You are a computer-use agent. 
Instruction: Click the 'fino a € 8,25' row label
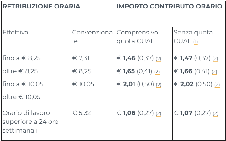[x=22, y=58]
